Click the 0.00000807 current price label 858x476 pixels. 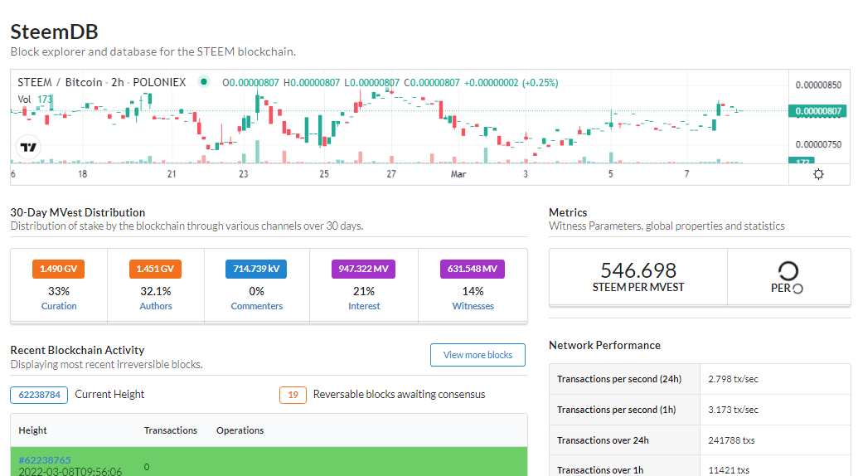pos(817,111)
